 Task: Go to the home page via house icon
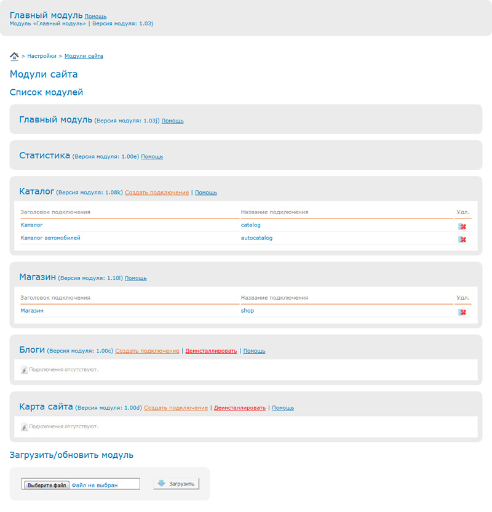point(14,57)
